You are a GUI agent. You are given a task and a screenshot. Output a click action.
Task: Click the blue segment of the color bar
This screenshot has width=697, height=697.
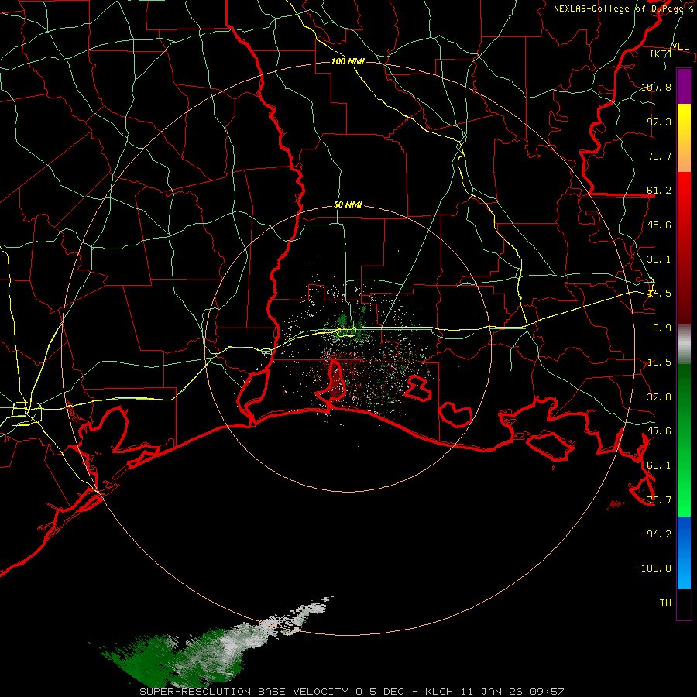coord(684,552)
